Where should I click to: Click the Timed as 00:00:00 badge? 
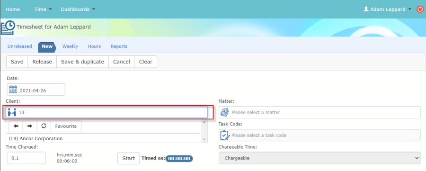click(179, 159)
